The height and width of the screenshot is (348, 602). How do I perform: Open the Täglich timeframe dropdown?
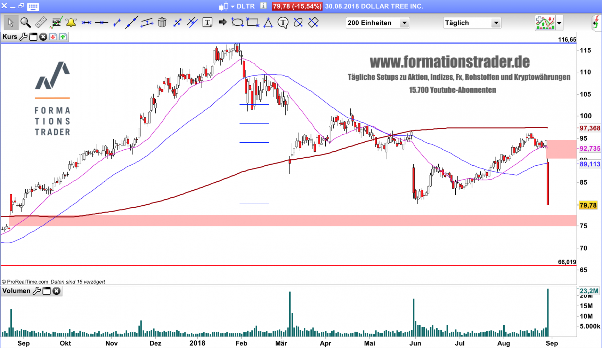(x=496, y=23)
